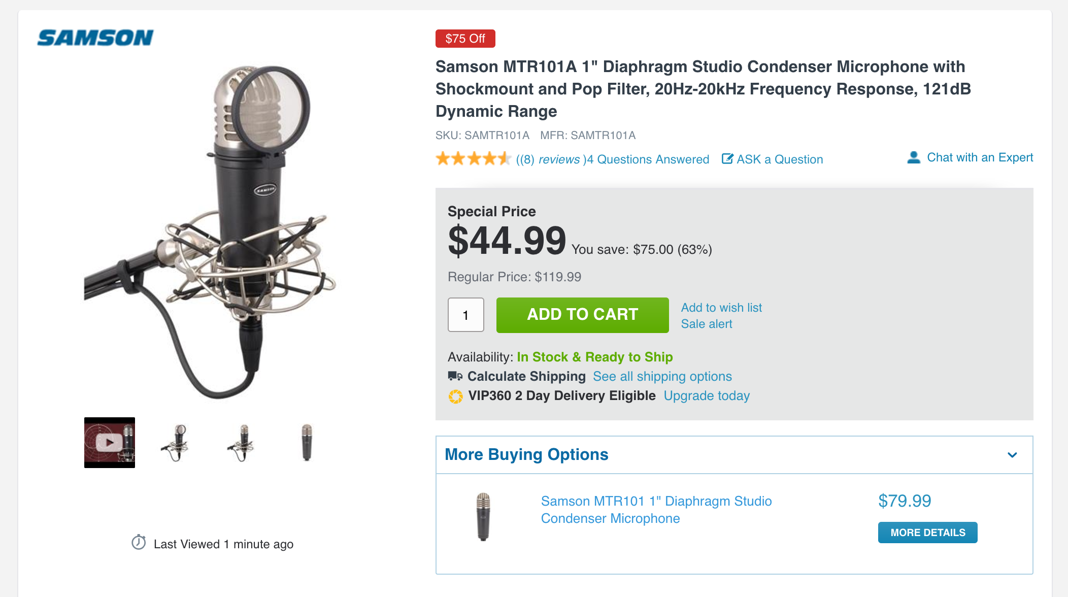Click the Samson brand logo

[x=95, y=38]
